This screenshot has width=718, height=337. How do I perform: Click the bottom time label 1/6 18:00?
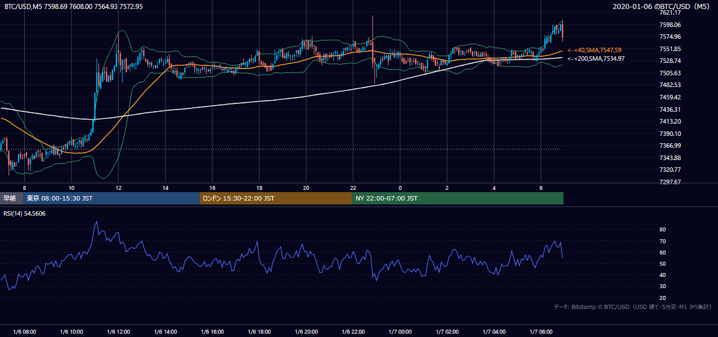[260, 332]
